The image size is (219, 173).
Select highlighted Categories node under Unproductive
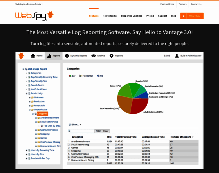42,114
